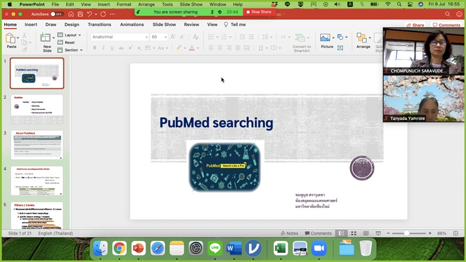Viewport: 466px width, 262px height.
Task: Toggle the Notes pane
Action: [288, 233]
